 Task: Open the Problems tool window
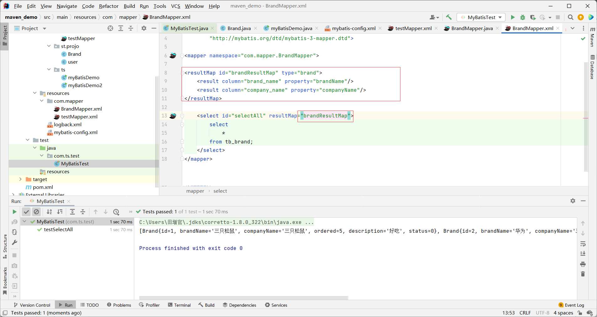[x=119, y=305]
